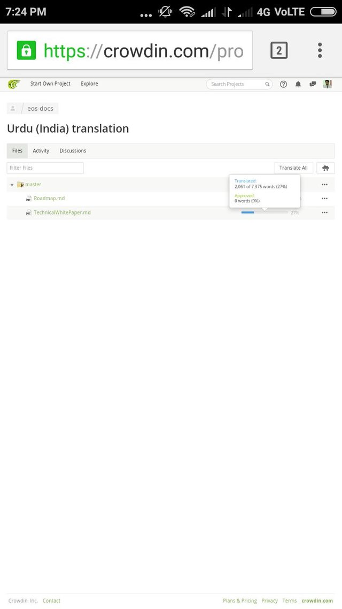Open the notifications bell icon
The image size is (342, 609).
pos(298,84)
